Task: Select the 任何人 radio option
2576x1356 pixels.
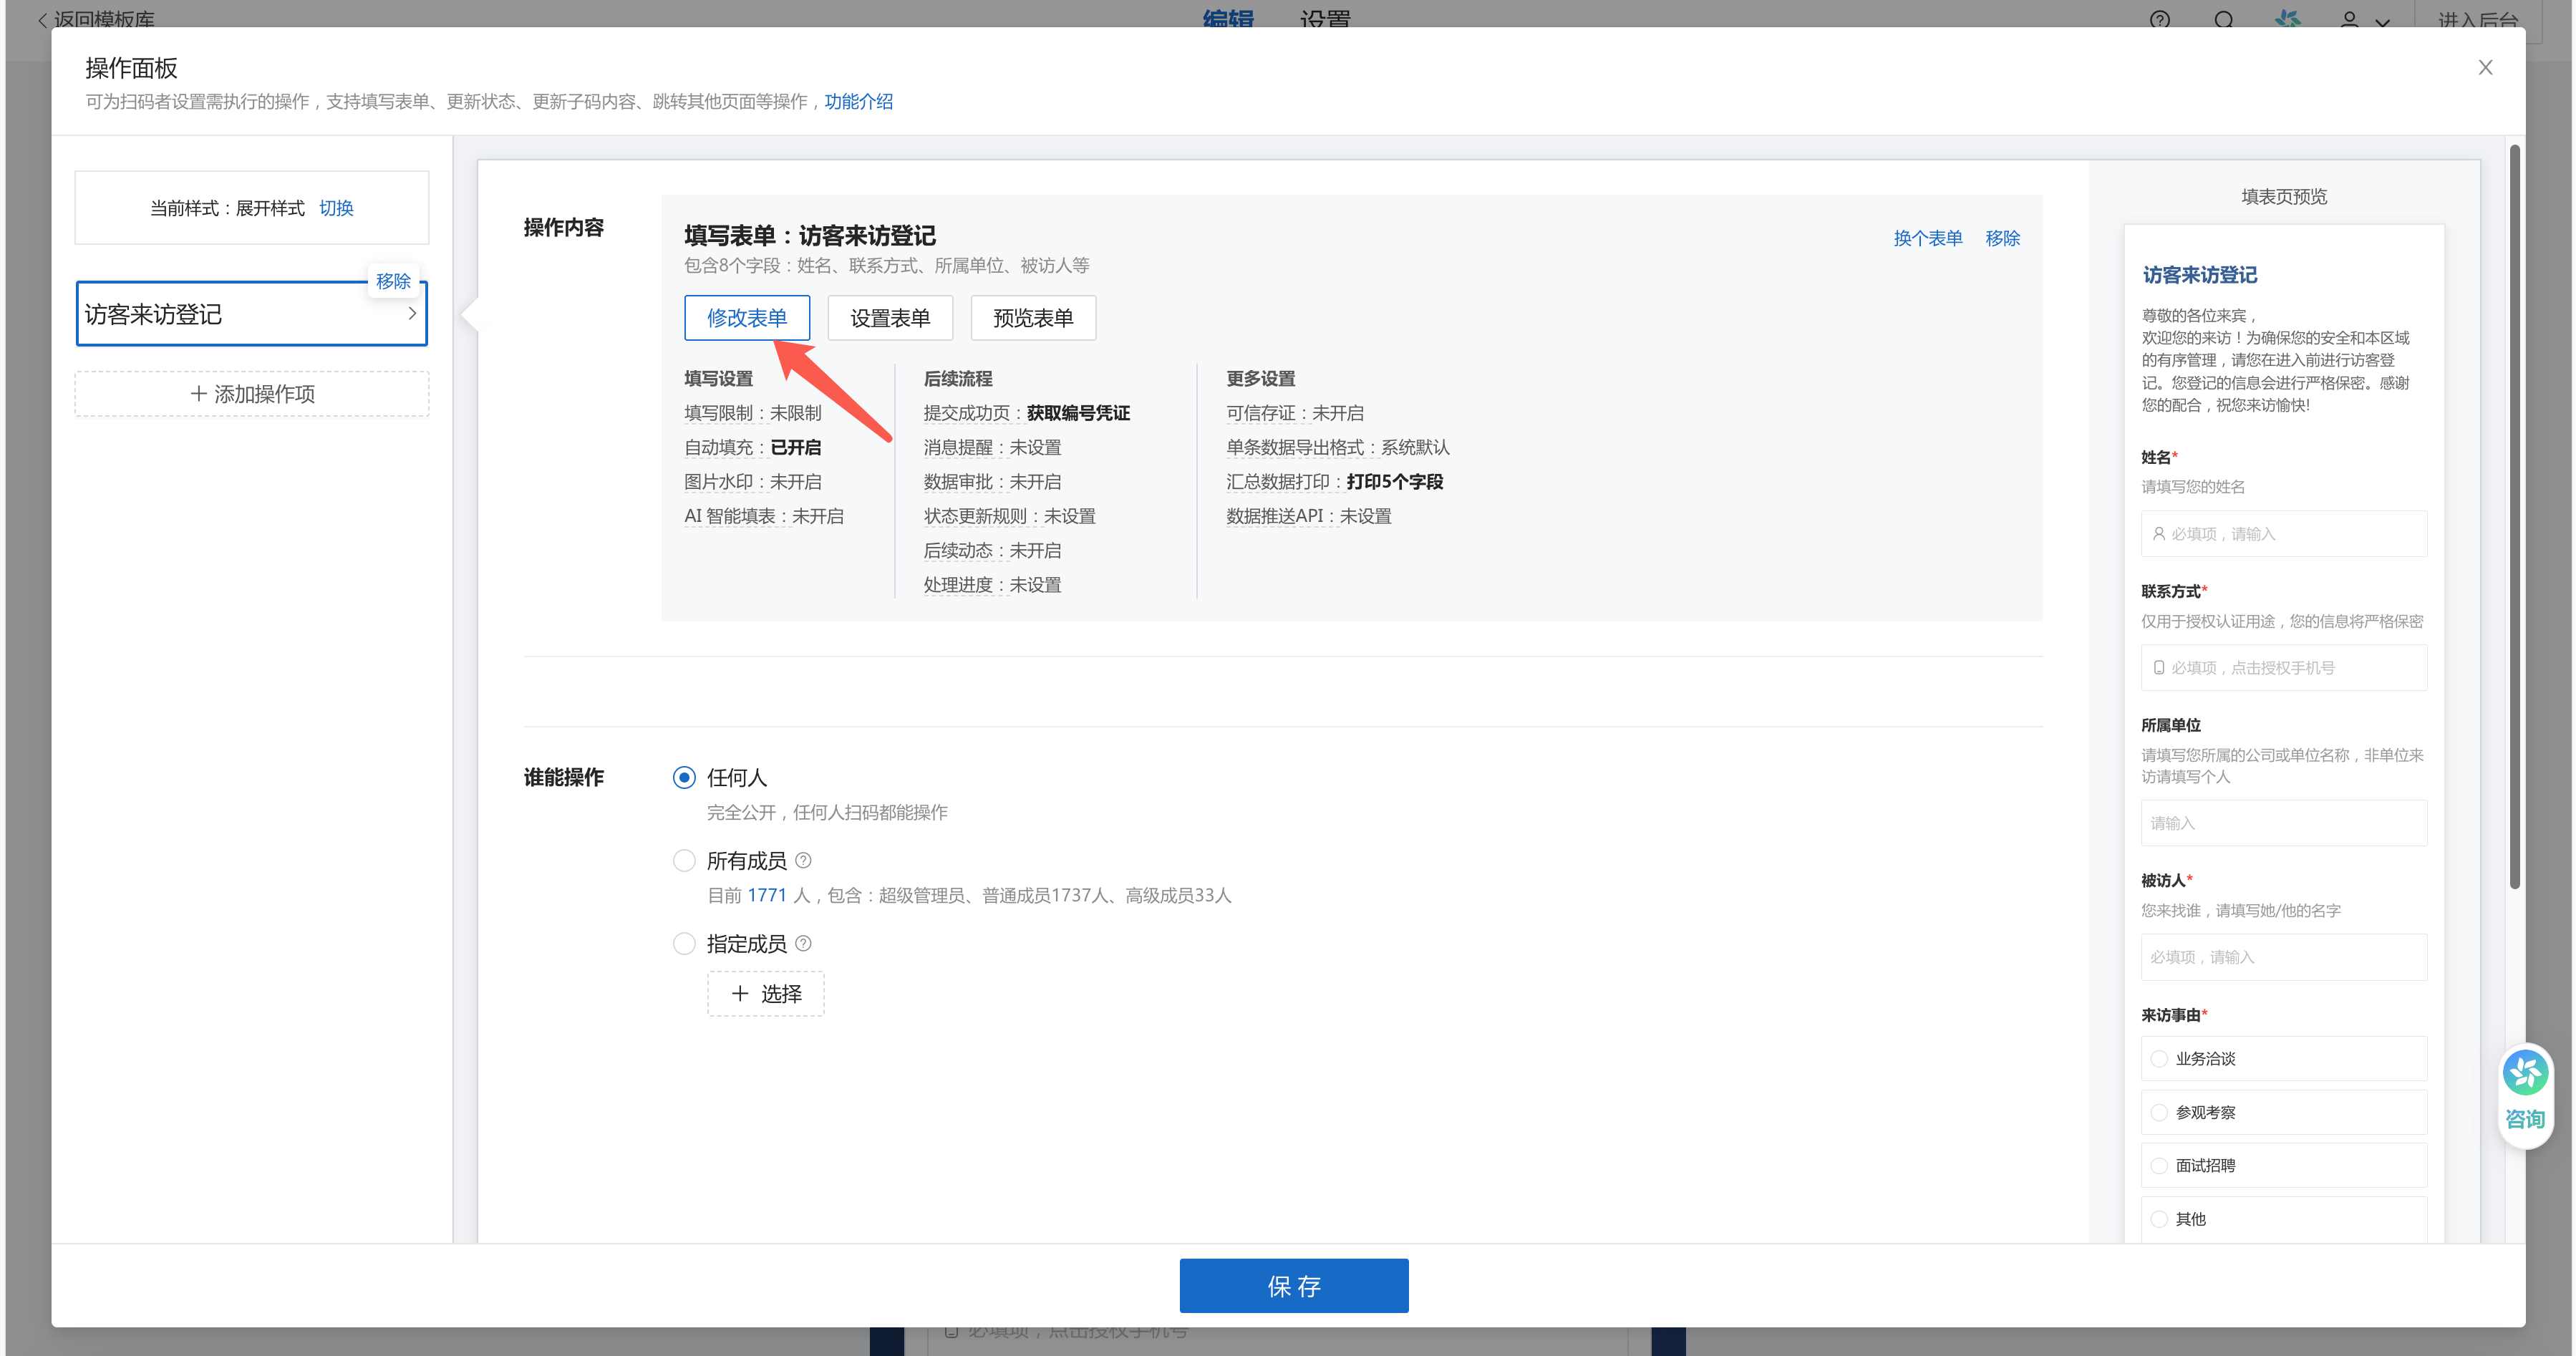Action: tap(684, 777)
